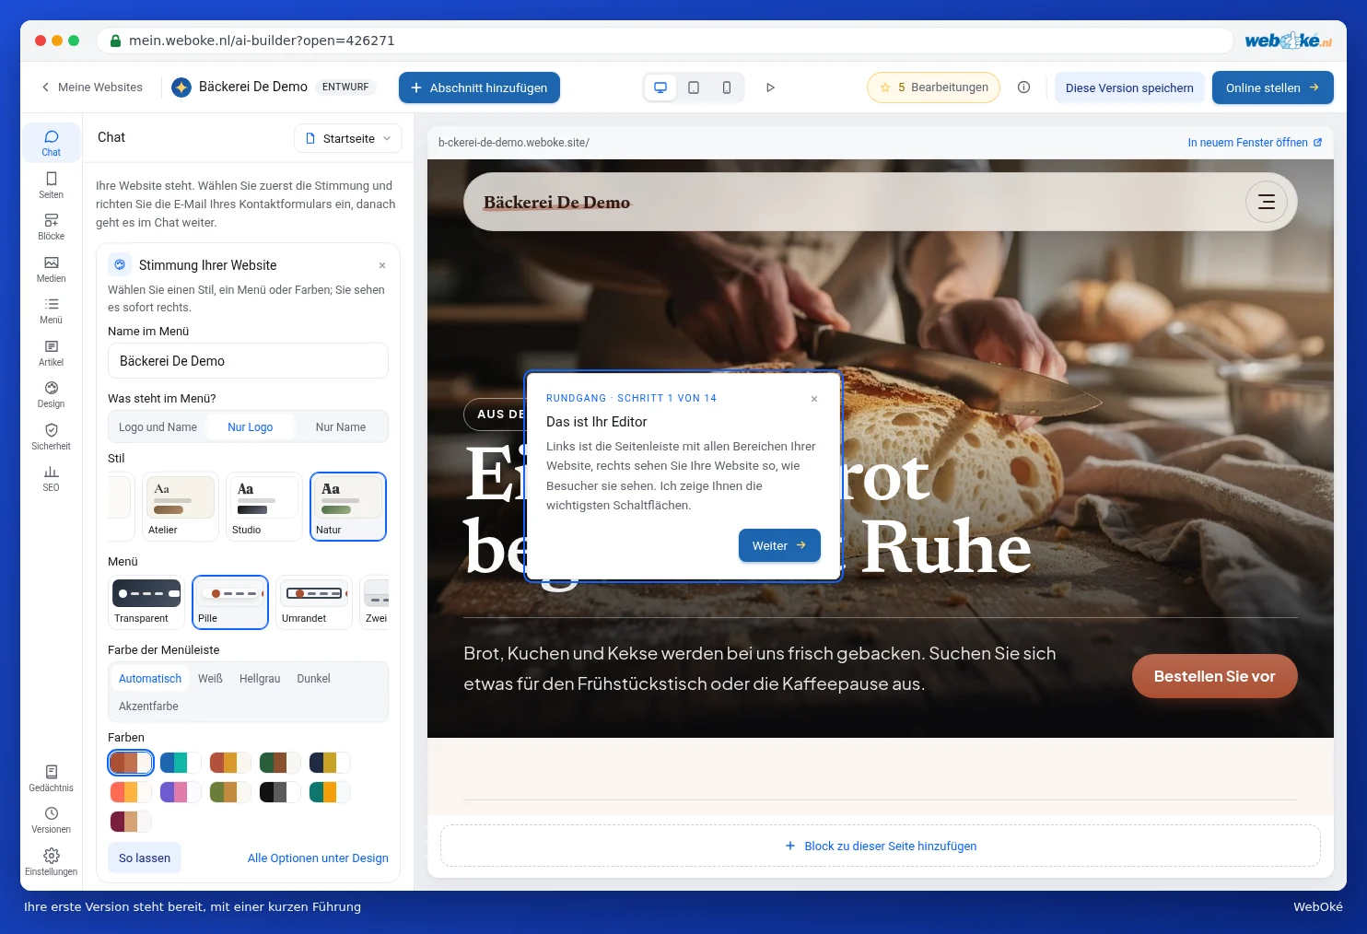Switch to desktop preview mode
This screenshot has height=934, width=1367.
click(x=660, y=88)
